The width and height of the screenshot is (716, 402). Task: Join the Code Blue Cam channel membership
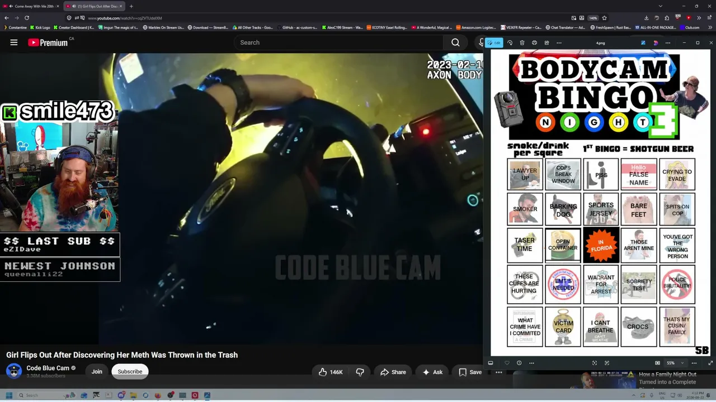click(97, 372)
